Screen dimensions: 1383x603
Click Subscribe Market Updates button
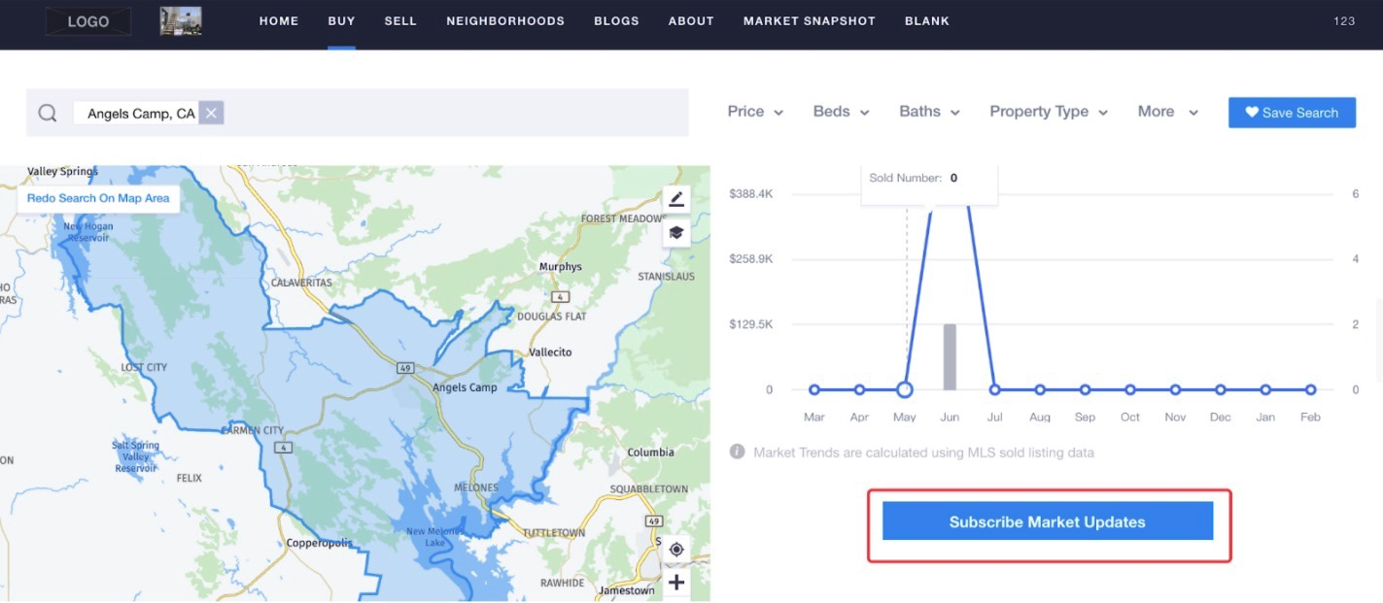tap(1048, 521)
